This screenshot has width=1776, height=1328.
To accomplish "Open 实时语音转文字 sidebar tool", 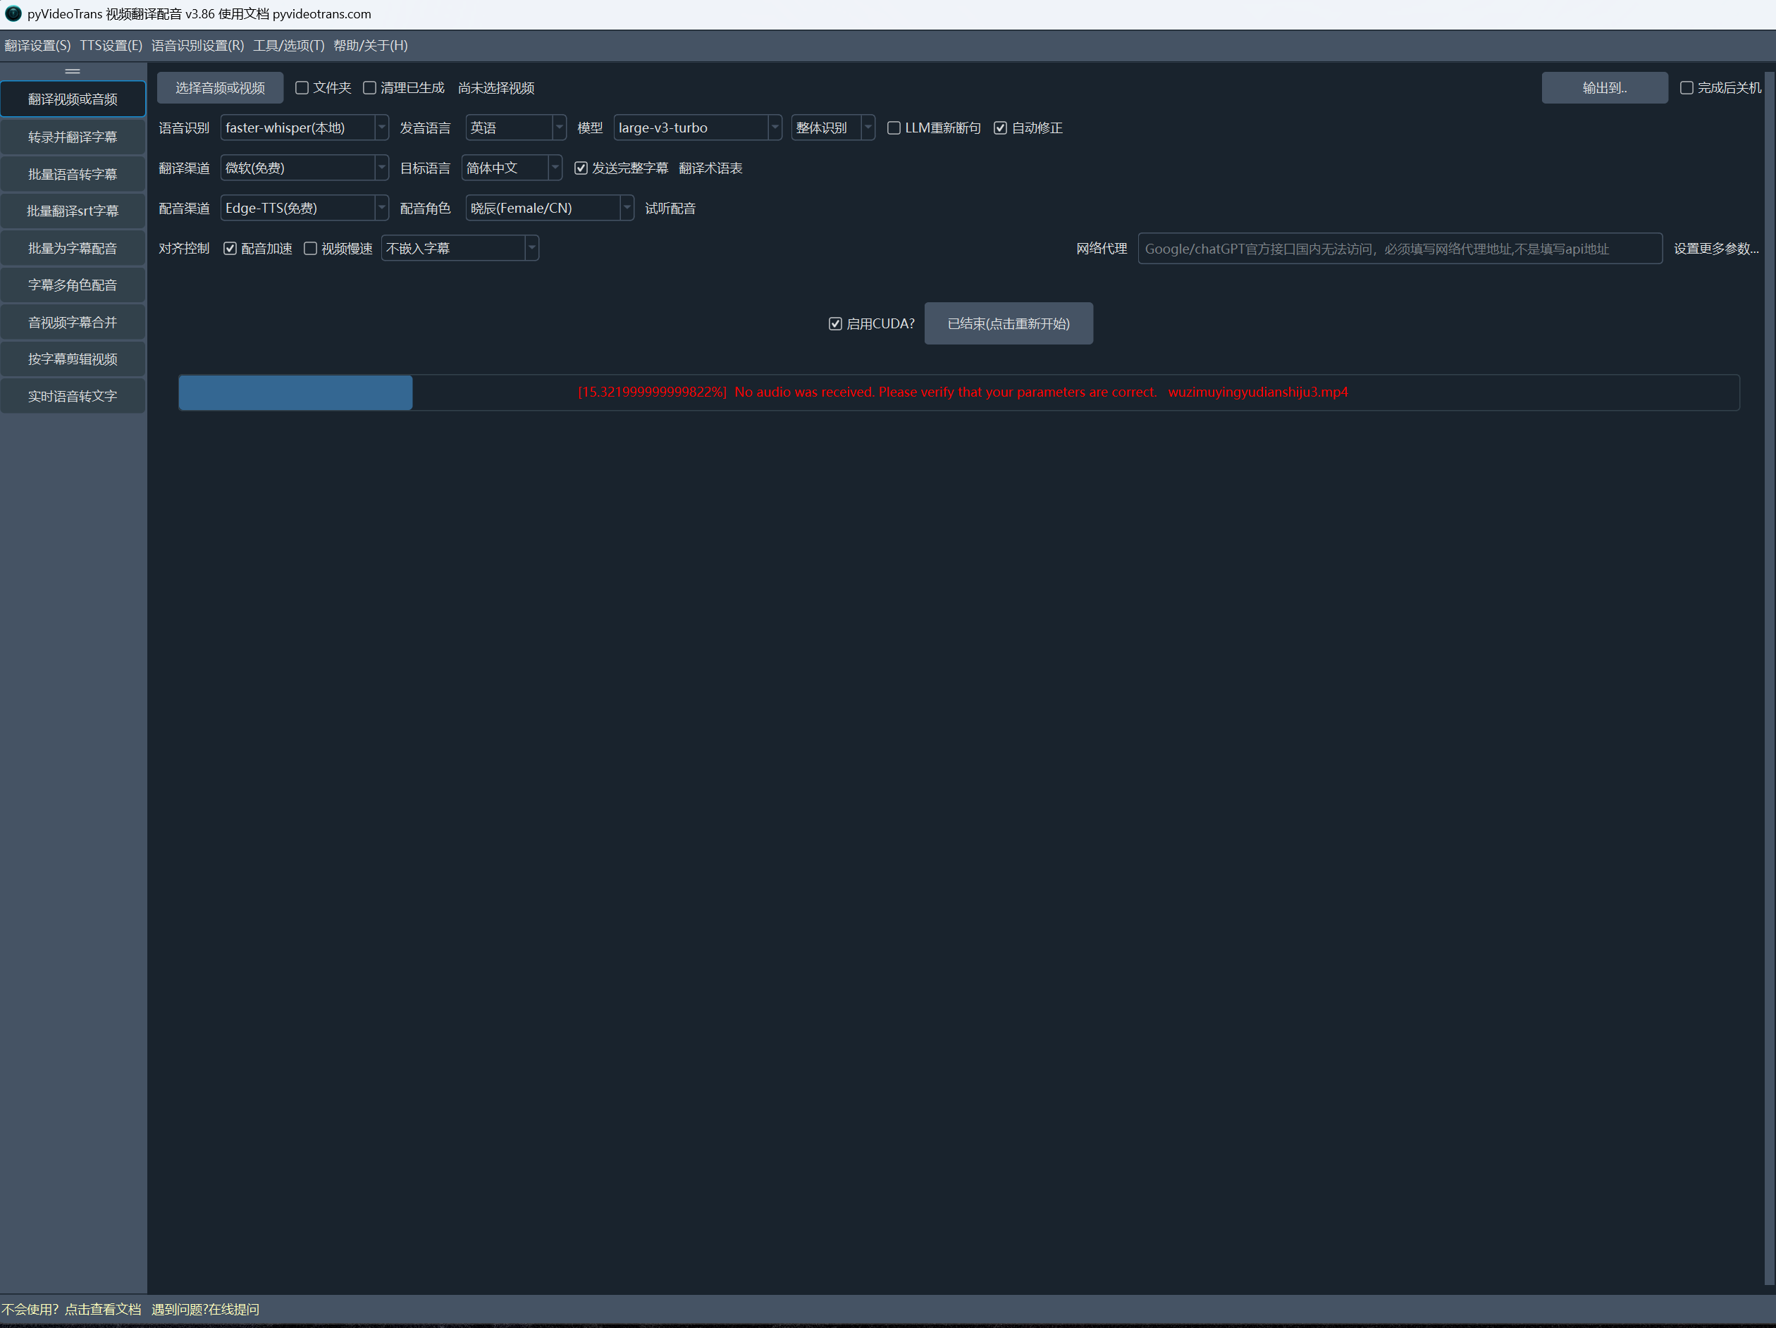I will (73, 397).
